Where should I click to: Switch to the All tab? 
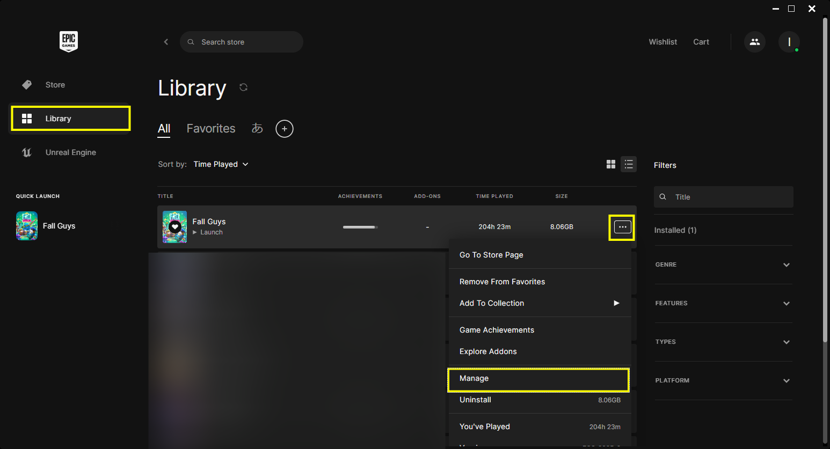pos(164,129)
